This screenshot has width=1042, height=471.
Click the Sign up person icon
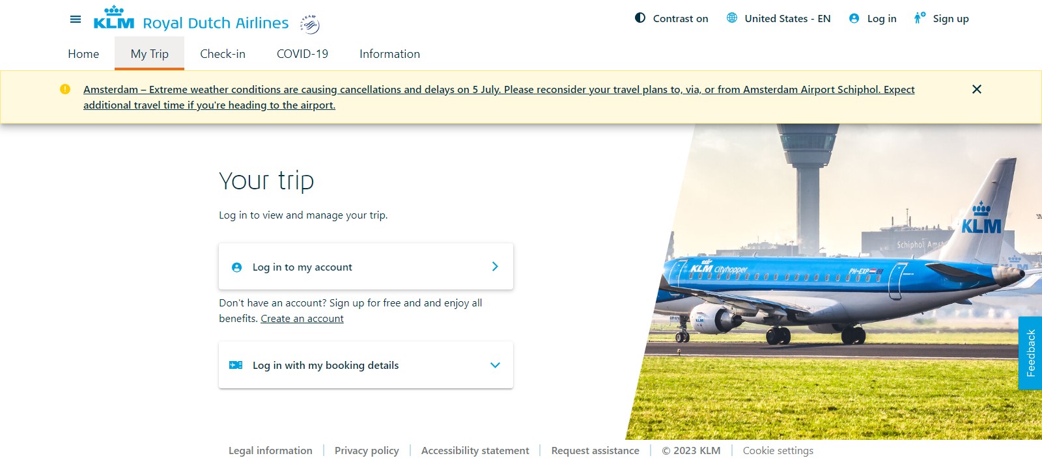tap(920, 18)
